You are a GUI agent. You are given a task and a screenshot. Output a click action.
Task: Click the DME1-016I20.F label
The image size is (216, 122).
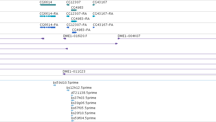click(75, 36)
